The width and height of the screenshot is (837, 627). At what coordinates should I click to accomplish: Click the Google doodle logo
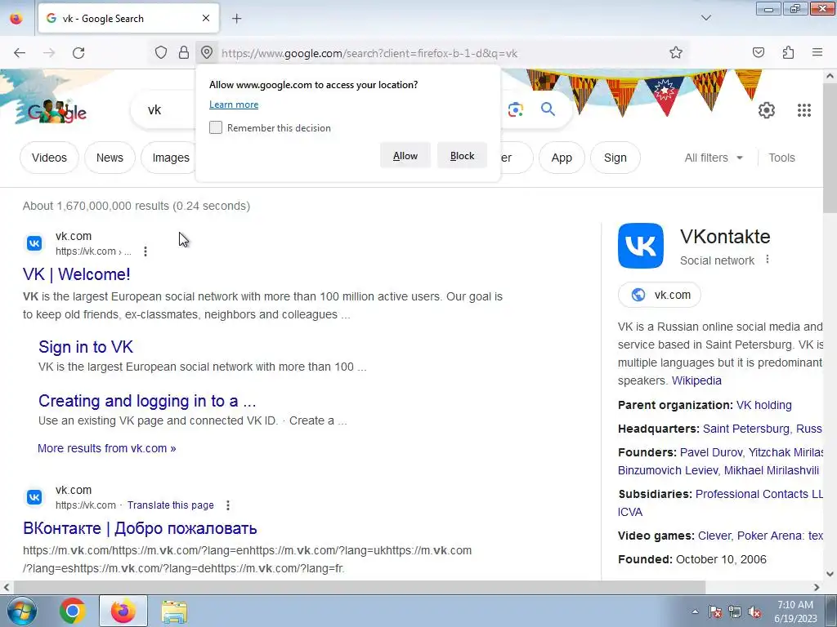click(56, 111)
